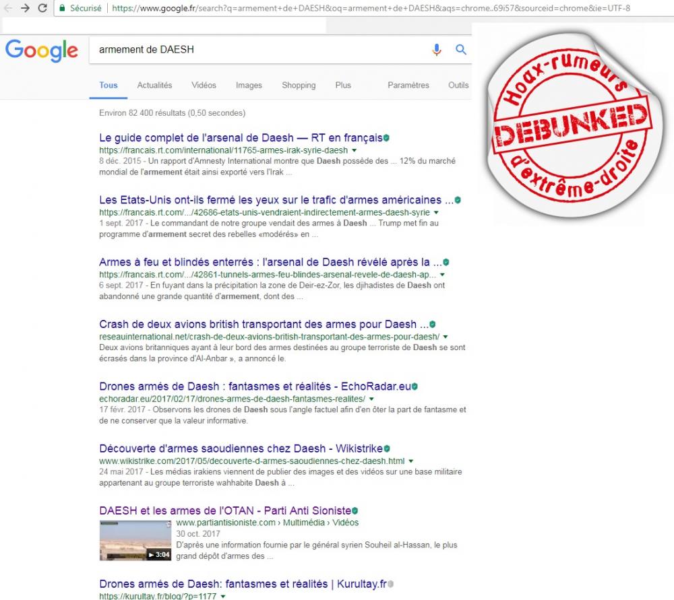Click the Google logo
This screenshot has height=600, width=674.
(42, 51)
